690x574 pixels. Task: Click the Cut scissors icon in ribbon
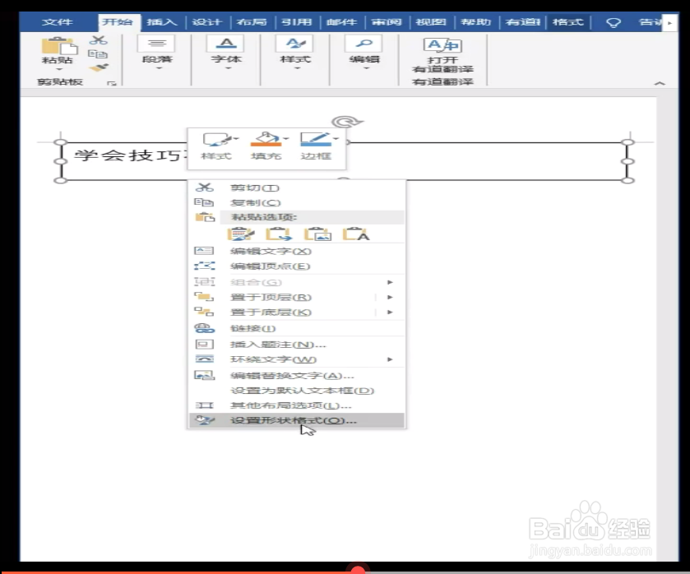coord(98,40)
